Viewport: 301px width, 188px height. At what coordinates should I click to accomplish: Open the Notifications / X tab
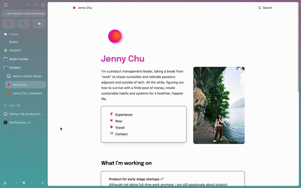point(24,122)
